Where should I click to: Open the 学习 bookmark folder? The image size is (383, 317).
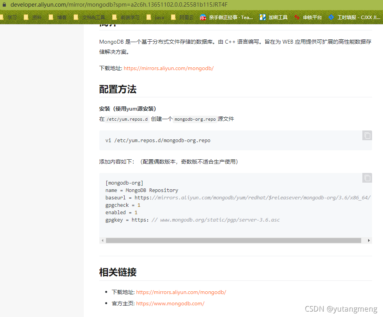[9, 18]
